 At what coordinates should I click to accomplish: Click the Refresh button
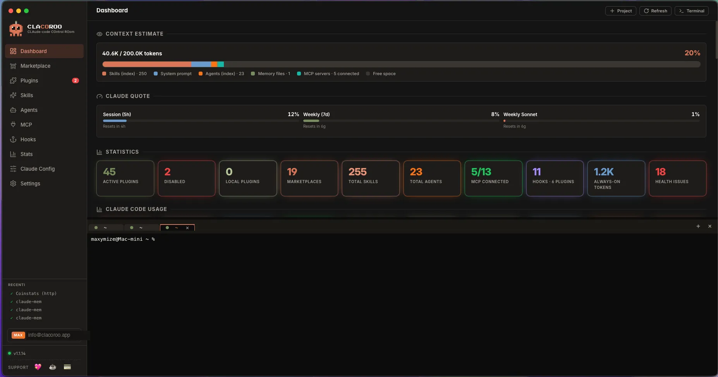coord(655,11)
